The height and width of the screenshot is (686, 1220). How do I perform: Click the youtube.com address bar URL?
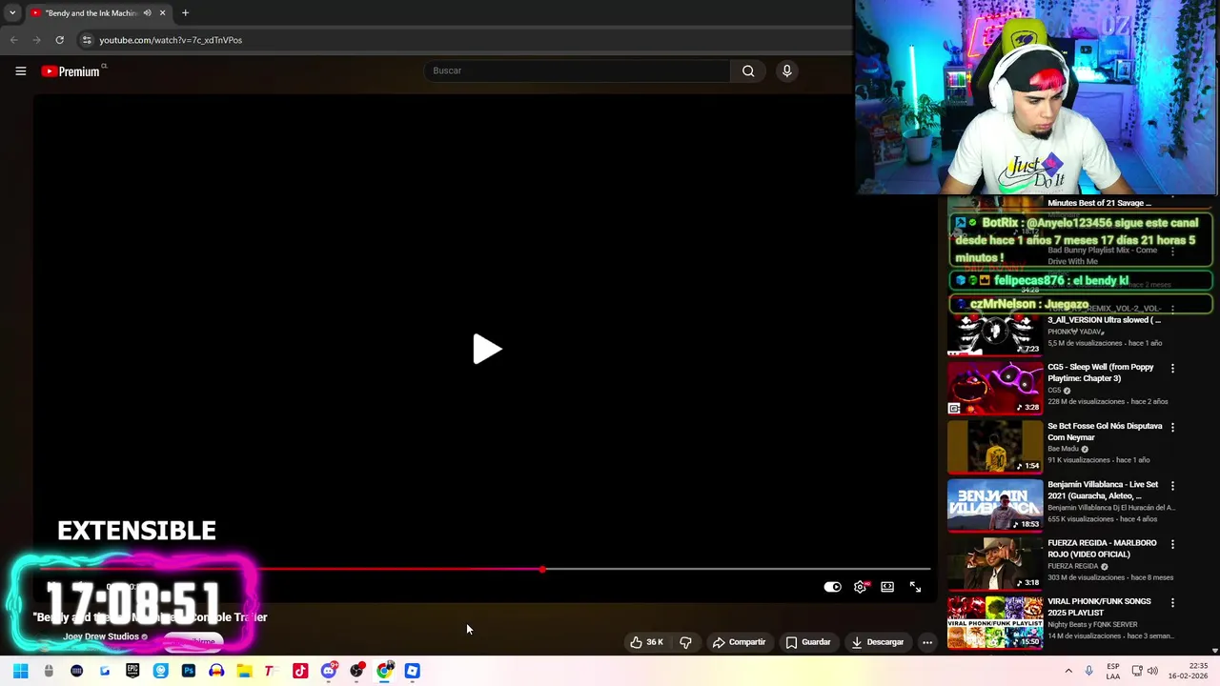[x=171, y=40]
